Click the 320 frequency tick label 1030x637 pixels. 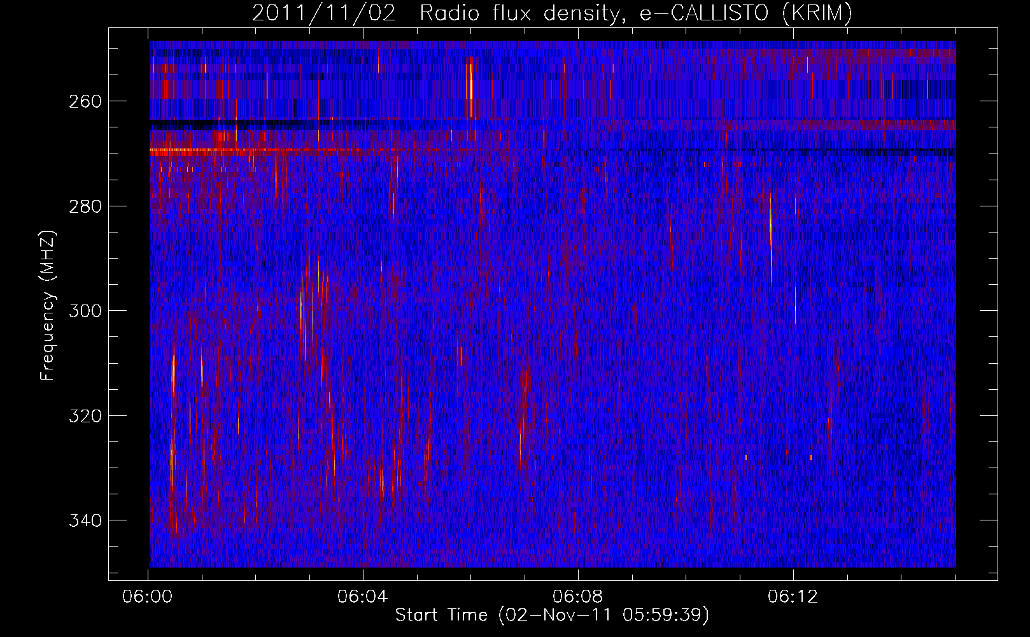(85, 416)
